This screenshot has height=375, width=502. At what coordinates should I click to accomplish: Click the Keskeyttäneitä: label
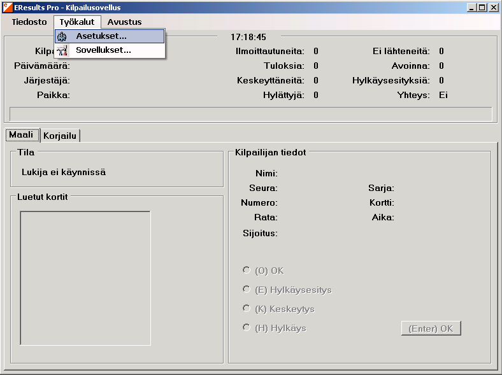click(271, 80)
